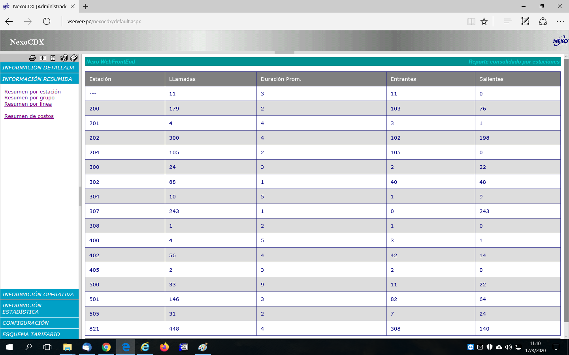569x355 pixels.
Task: Launch Firefox from the taskbar
Action: coord(164,347)
